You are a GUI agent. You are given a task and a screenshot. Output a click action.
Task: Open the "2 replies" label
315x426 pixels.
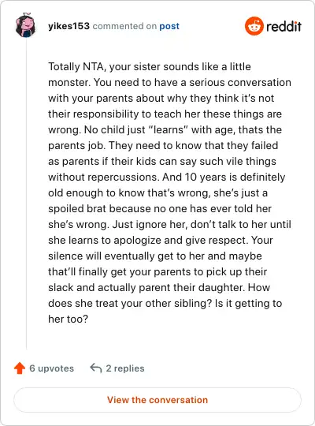pos(125,368)
